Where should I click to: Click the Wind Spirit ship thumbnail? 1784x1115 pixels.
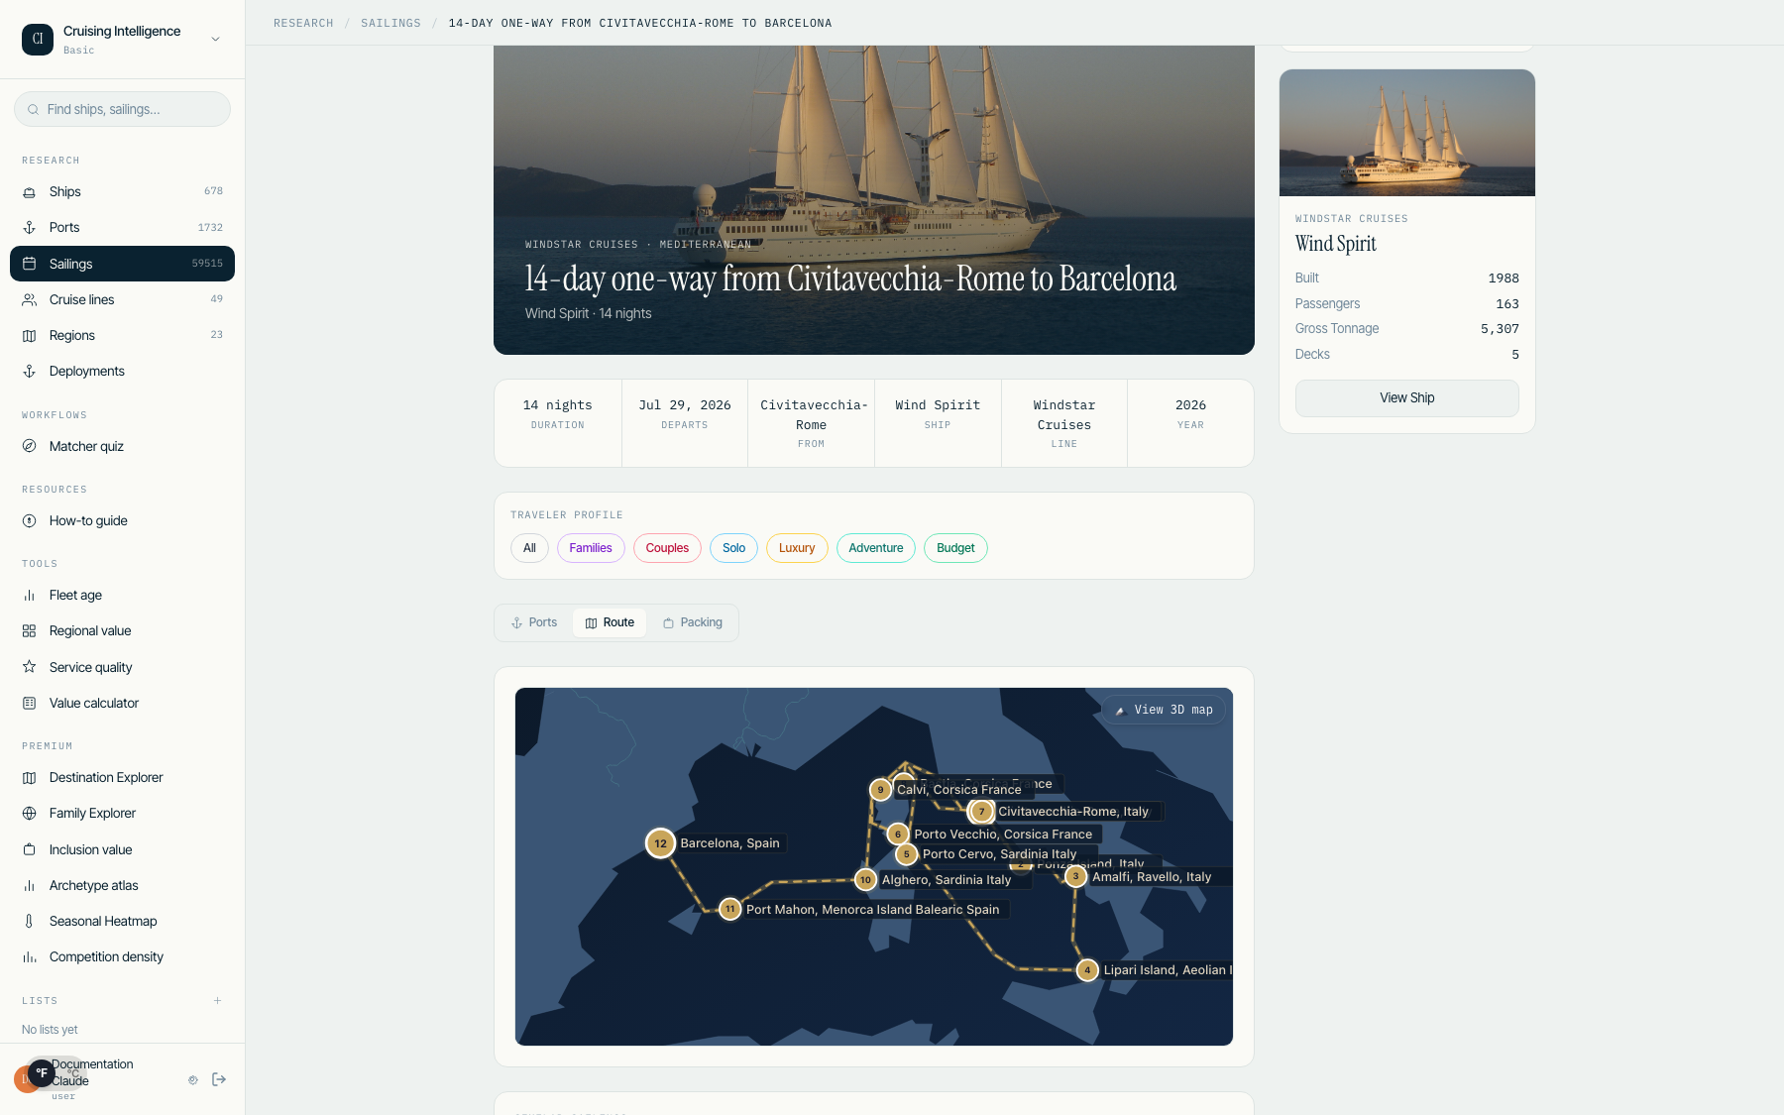click(1406, 133)
